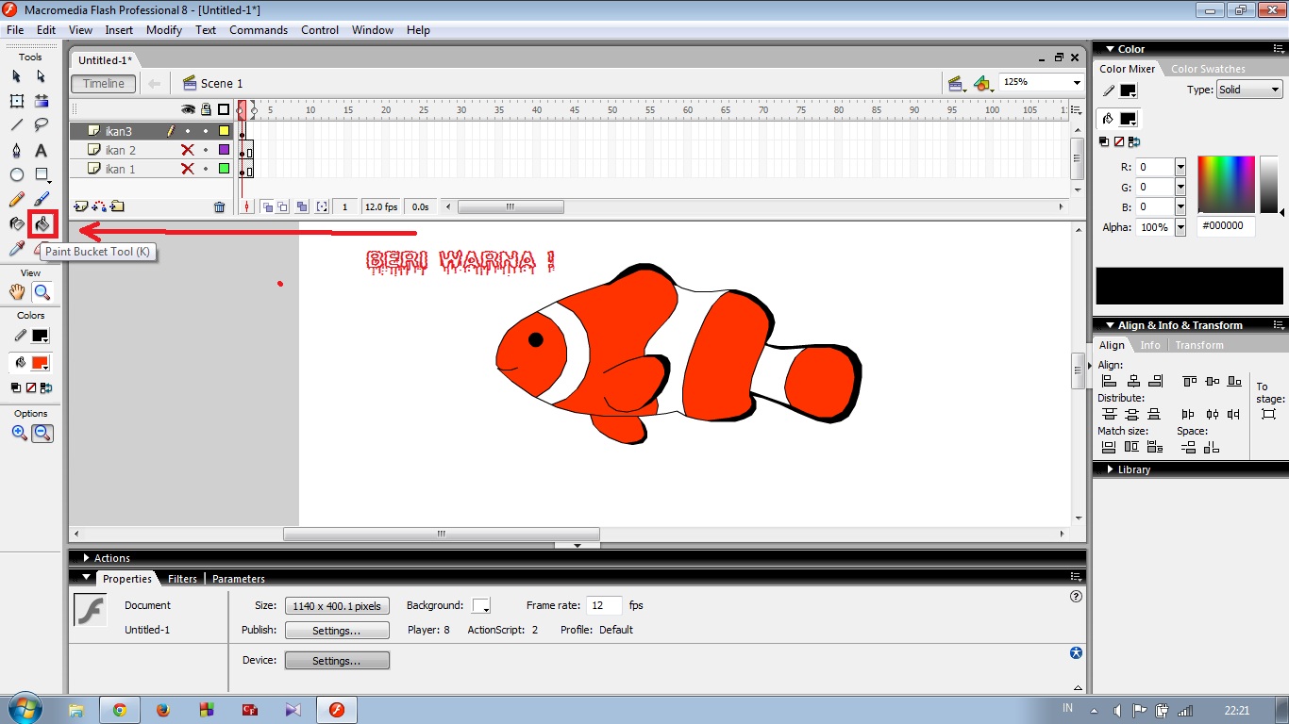Expand the Library panel
This screenshot has height=724, width=1289.
pos(1108,469)
